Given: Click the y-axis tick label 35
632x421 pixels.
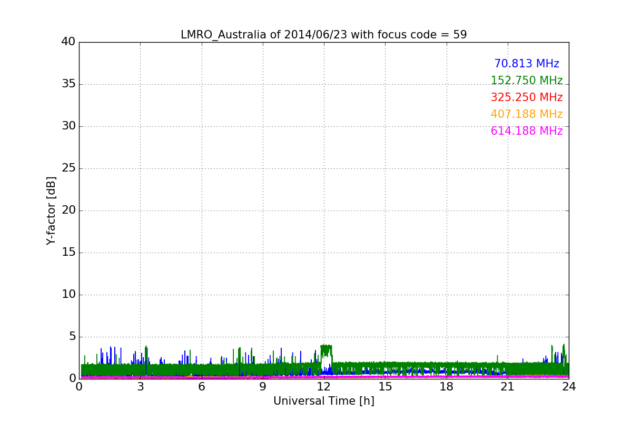Looking at the screenshot, I should click(68, 84).
